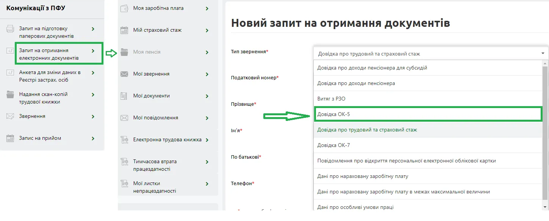Viewport: 549px width, 221px height.
Task: Expand chevron for Анкета для зміни даних
Action: [93, 73]
